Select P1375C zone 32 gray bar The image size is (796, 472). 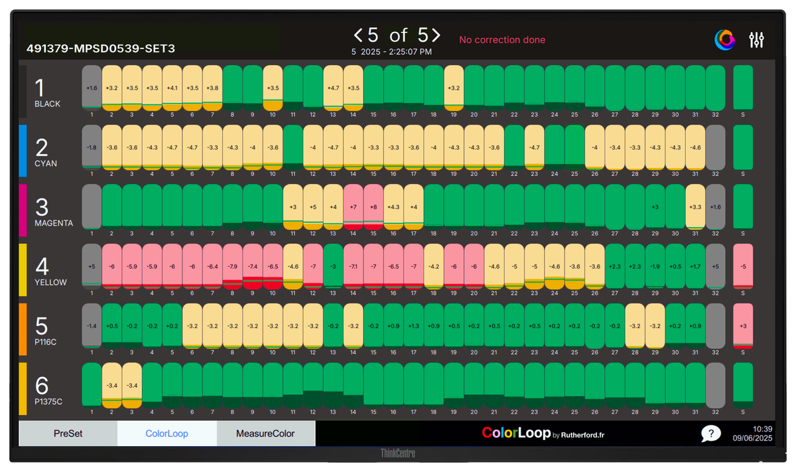tap(716, 386)
